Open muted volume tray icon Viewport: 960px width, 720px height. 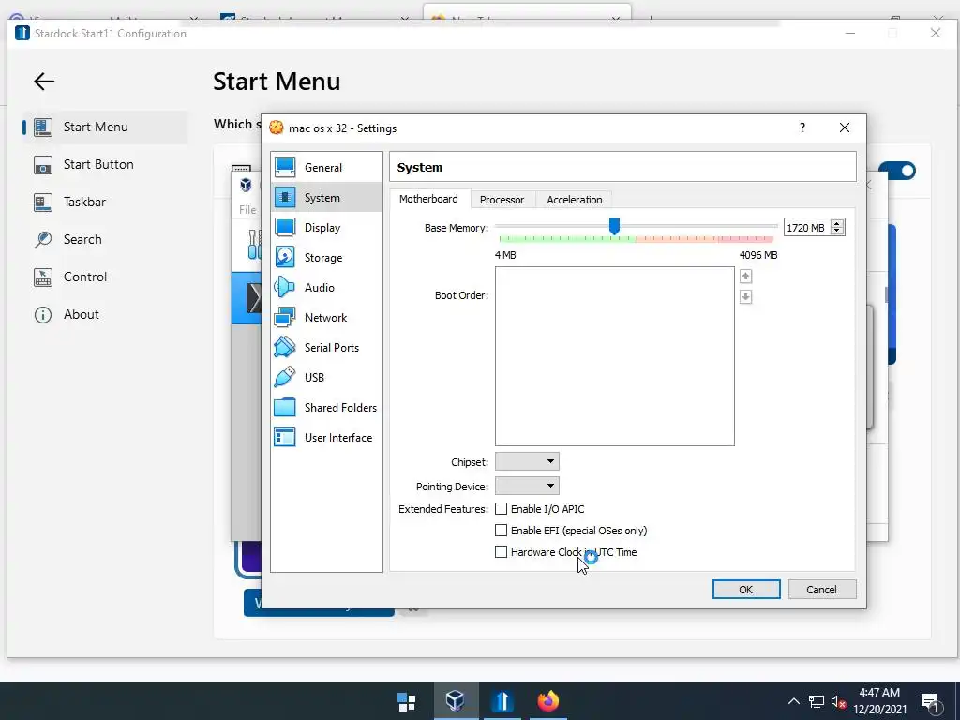(838, 701)
